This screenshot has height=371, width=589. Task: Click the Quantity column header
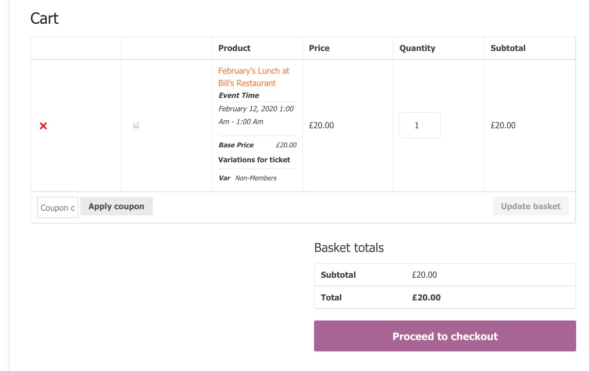point(417,48)
